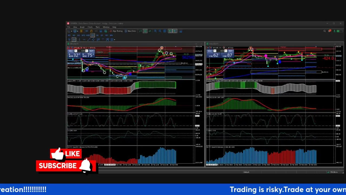Click SELL button in XAUUSD chart panel
Viewport: 346px width, 195px height.
pos(210,51)
